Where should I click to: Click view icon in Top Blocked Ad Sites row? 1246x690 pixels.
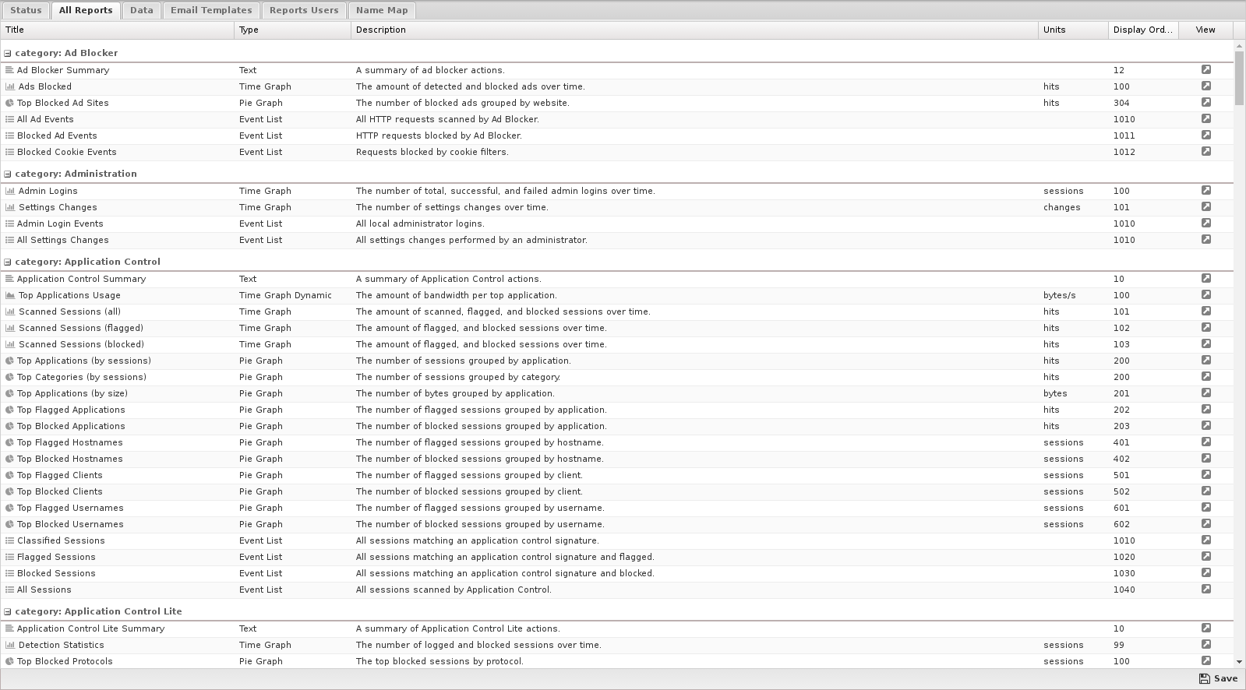pyautogui.click(x=1205, y=103)
